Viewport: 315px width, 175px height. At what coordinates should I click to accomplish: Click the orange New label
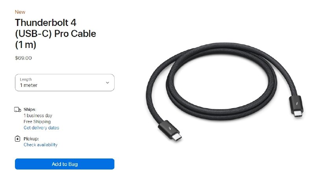[20, 12]
